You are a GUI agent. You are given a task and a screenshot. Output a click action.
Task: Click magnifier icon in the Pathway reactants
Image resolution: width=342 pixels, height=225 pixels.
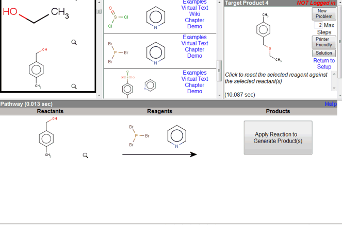click(x=86, y=155)
